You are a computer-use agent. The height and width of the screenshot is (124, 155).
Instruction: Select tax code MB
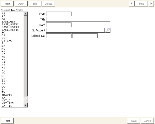[x=12, y=46]
